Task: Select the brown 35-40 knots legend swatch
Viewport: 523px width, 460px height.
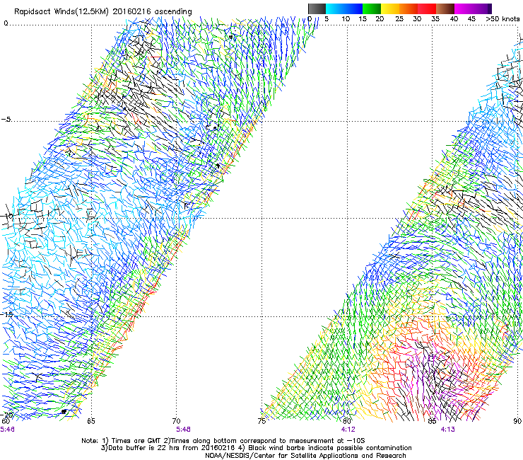Action: (x=445, y=8)
